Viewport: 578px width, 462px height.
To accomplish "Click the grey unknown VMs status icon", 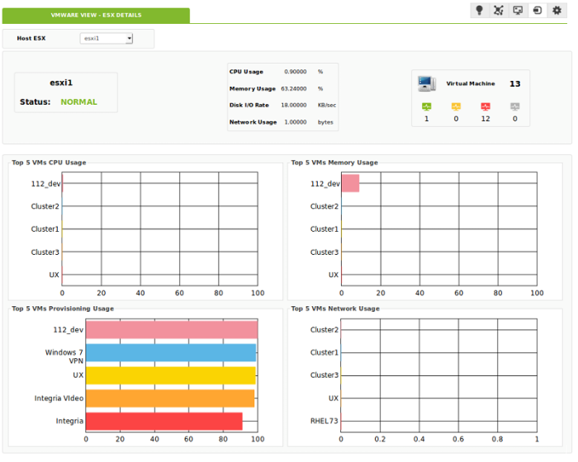I will (x=515, y=106).
